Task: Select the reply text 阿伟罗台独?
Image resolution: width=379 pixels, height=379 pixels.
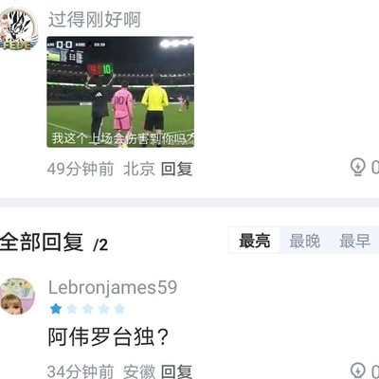Action: tap(108, 337)
